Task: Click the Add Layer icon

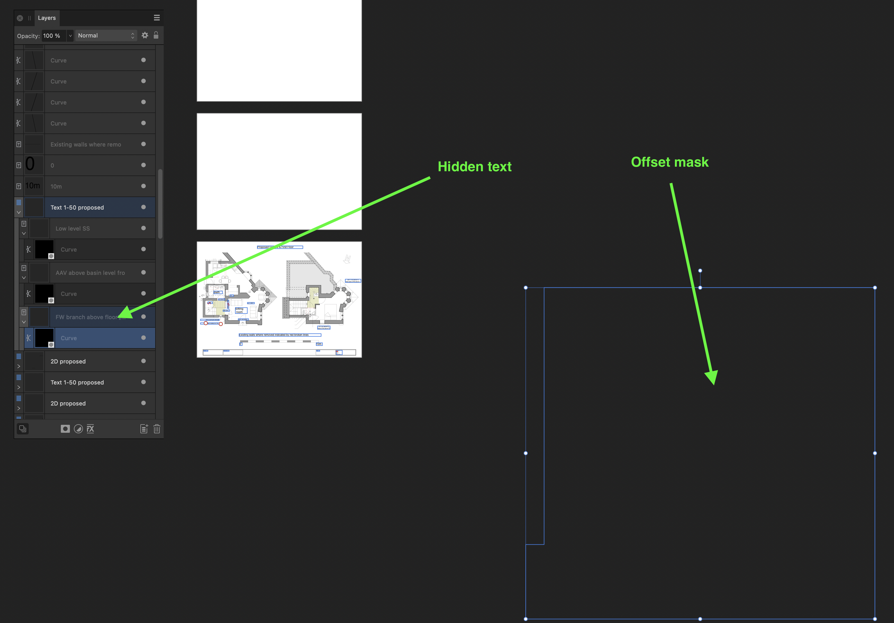Action: coord(144,429)
